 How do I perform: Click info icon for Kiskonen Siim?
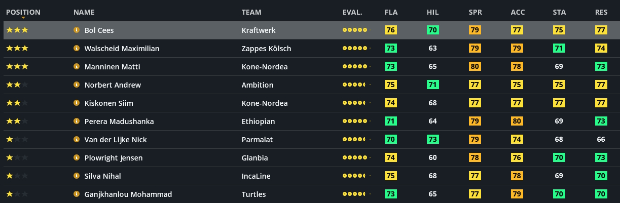(77, 103)
